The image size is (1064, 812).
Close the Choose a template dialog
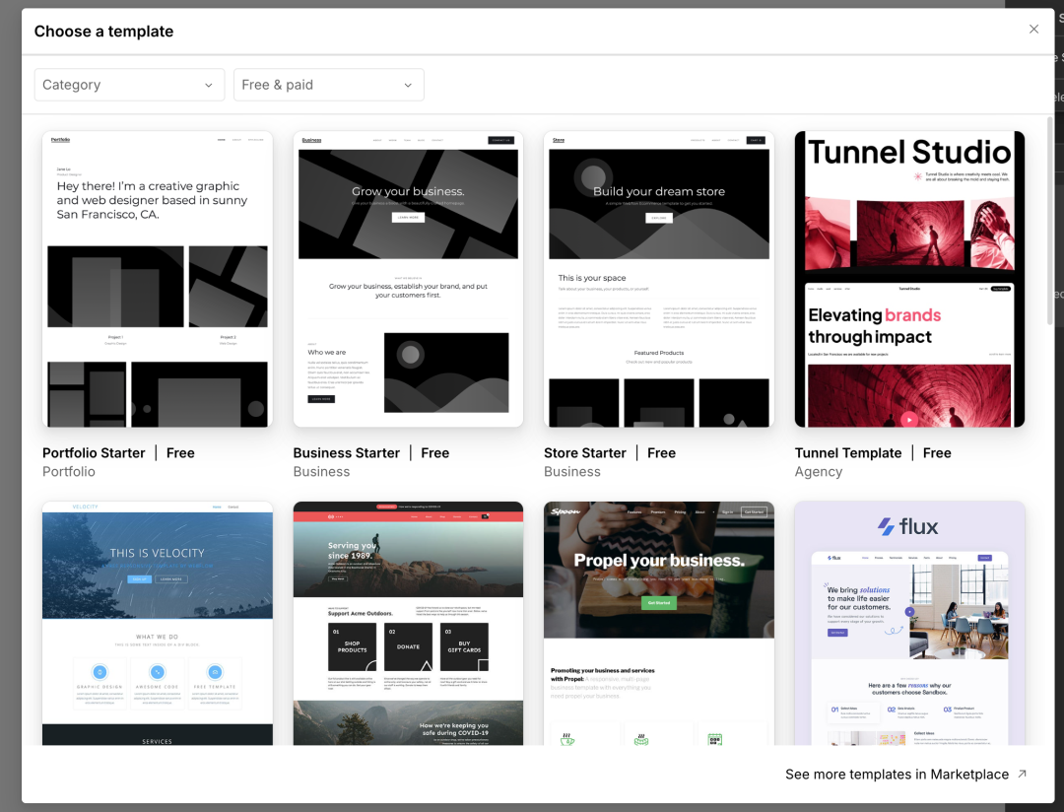(x=1033, y=30)
